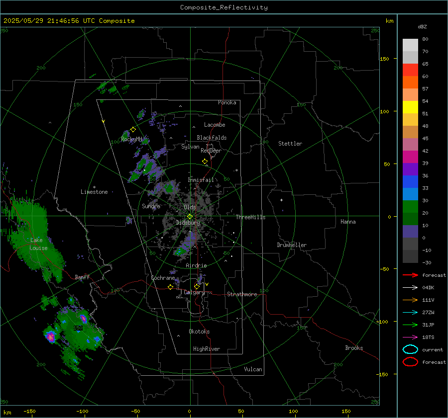Select the orange 111V arrow icon
This screenshot has height=418, width=448.
click(x=410, y=300)
